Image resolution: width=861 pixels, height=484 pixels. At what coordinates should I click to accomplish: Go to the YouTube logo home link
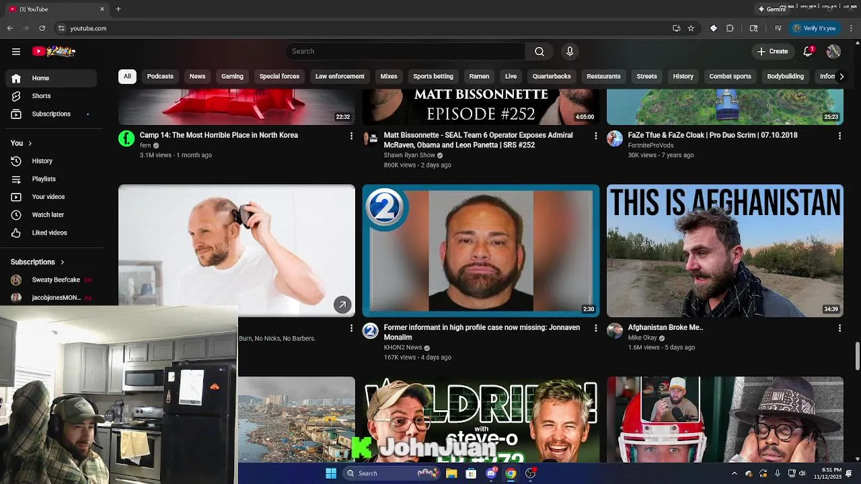[x=54, y=51]
